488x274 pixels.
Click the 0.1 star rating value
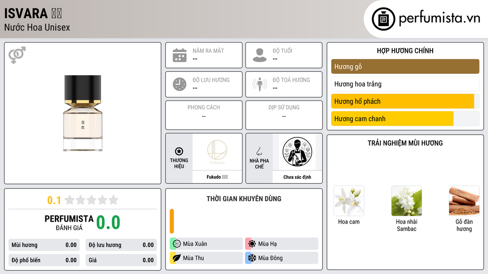pos(54,200)
